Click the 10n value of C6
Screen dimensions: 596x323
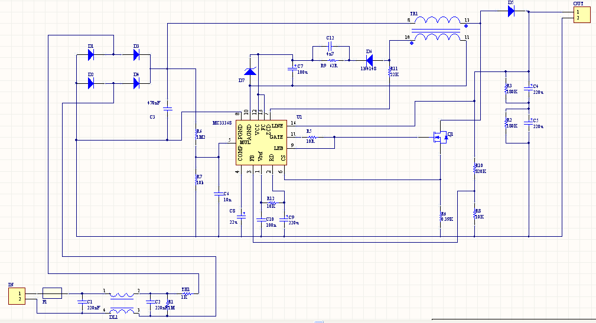(227, 200)
